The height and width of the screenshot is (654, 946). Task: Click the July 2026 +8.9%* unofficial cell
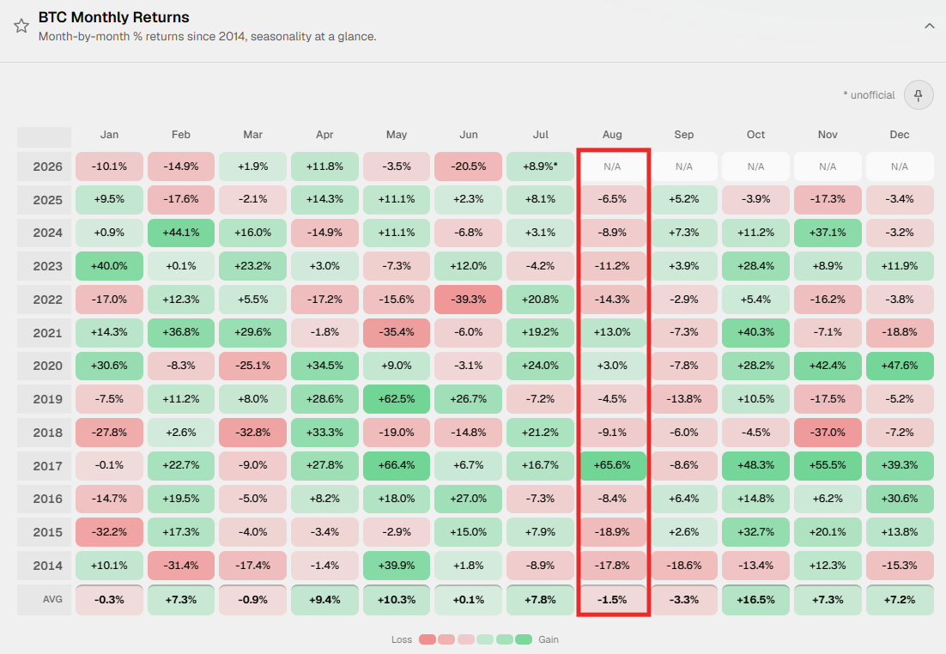point(540,167)
